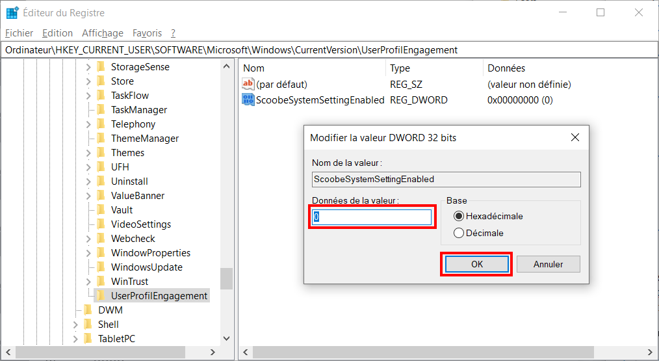Close the Modifier la valeur DWORD dialog
This screenshot has width=659, height=361.
click(575, 138)
